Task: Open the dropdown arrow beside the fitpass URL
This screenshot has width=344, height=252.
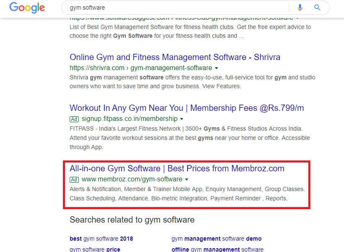Action: point(182,119)
